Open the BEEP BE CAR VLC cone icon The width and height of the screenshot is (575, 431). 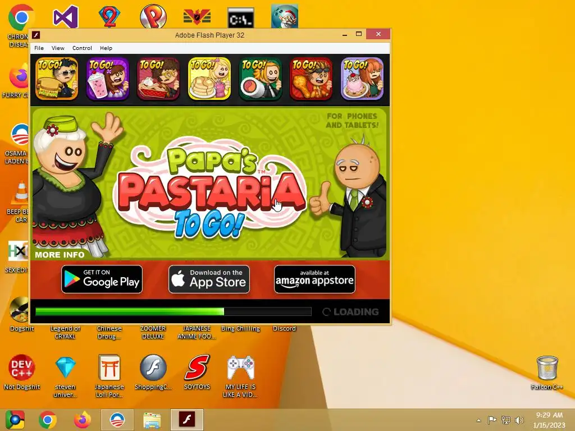tap(20, 201)
